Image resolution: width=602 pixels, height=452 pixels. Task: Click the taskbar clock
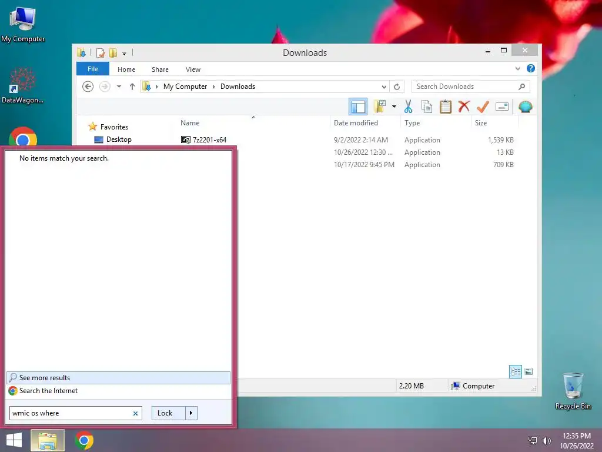(577, 441)
